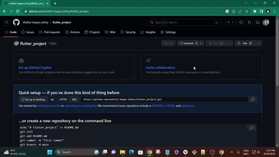Copy the repository HTTPS URL
The image size is (279, 157).
pyautogui.click(x=252, y=99)
